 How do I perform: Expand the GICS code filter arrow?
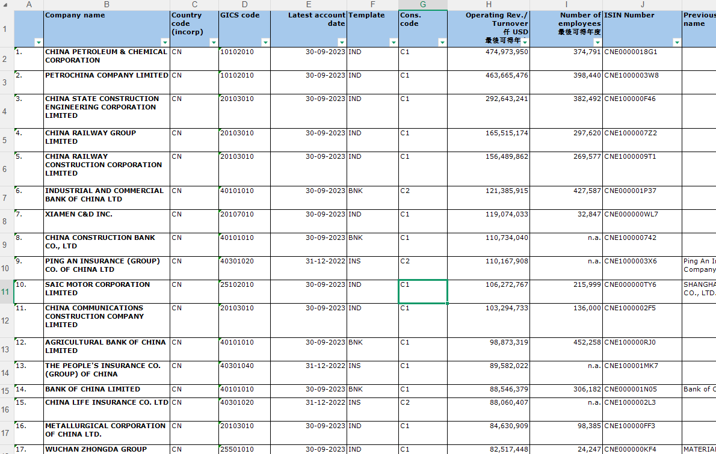265,43
